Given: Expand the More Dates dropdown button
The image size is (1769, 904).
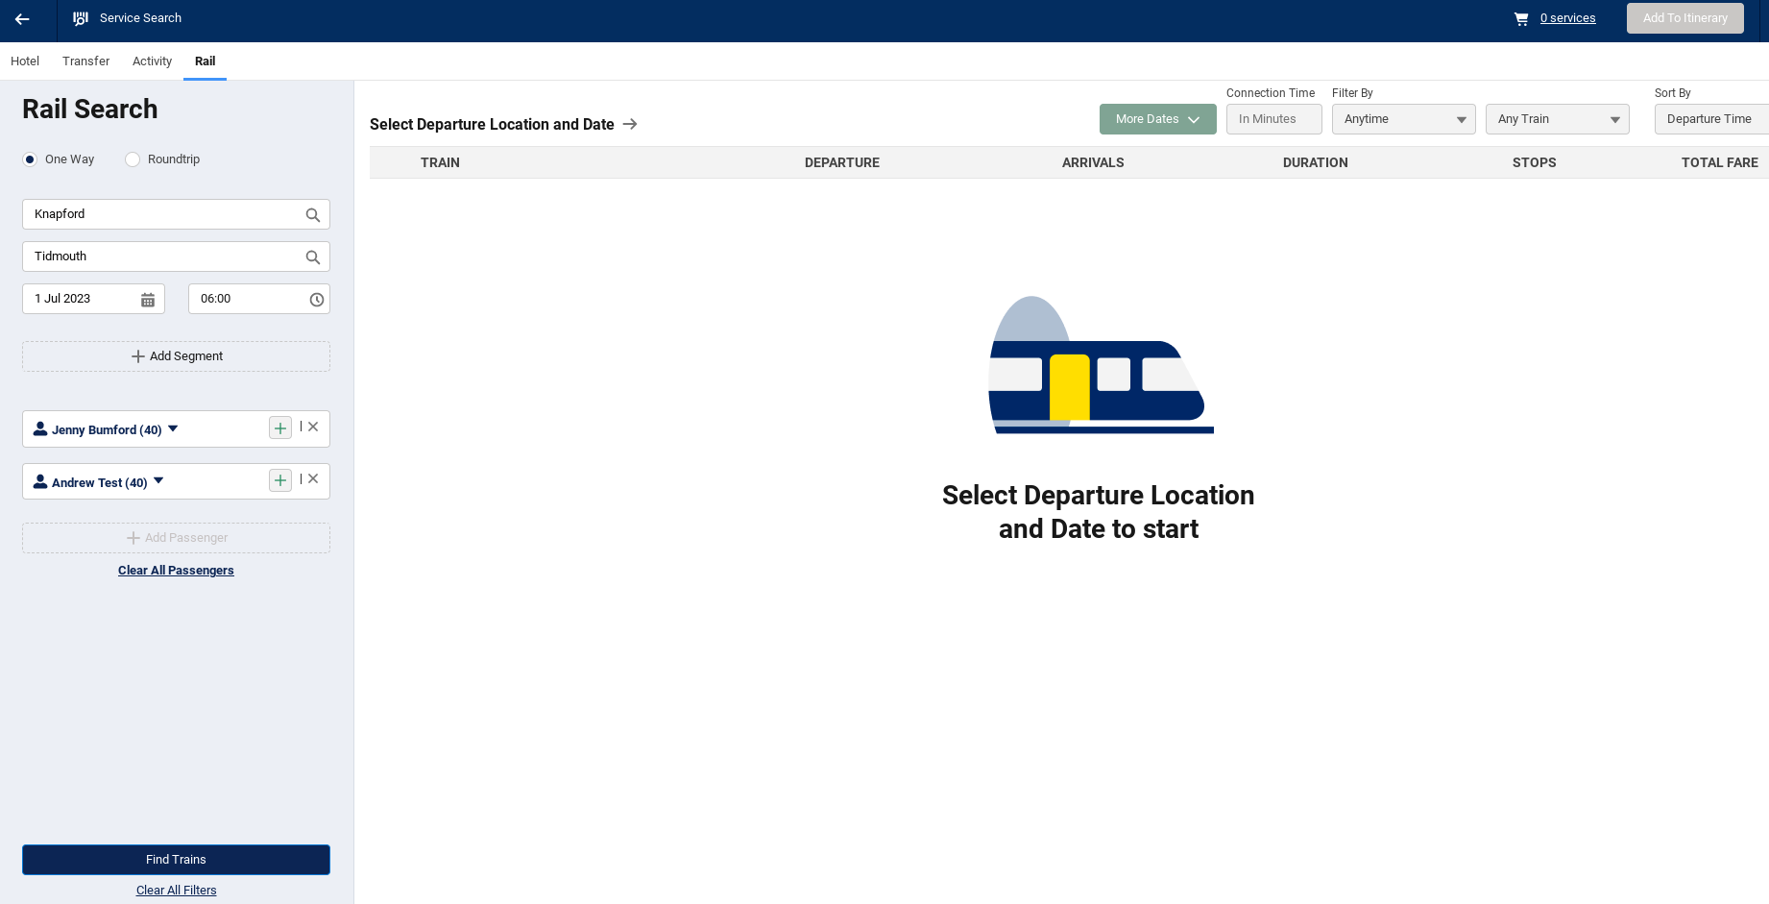Looking at the screenshot, I should 1157,119.
